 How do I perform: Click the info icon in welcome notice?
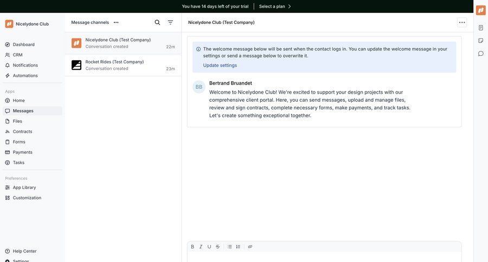(198, 49)
